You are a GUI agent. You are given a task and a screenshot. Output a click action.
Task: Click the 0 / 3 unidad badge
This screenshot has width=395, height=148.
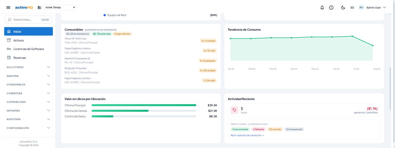208,41
